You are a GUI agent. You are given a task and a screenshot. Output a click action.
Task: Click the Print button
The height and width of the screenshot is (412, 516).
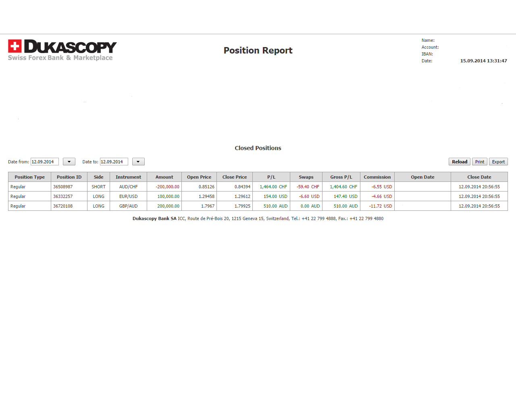pos(480,162)
